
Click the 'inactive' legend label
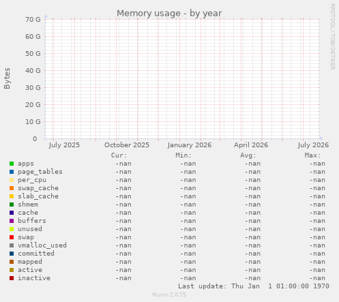pos(34,278)
